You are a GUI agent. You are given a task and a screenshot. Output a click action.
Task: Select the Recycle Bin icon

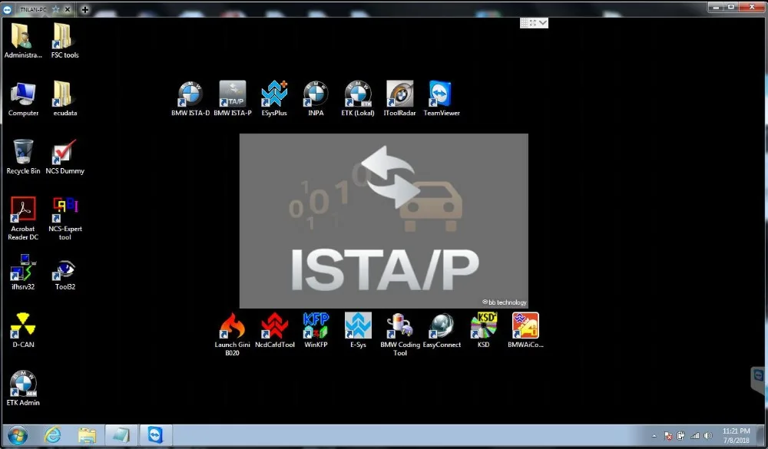[x=23, y=157]
